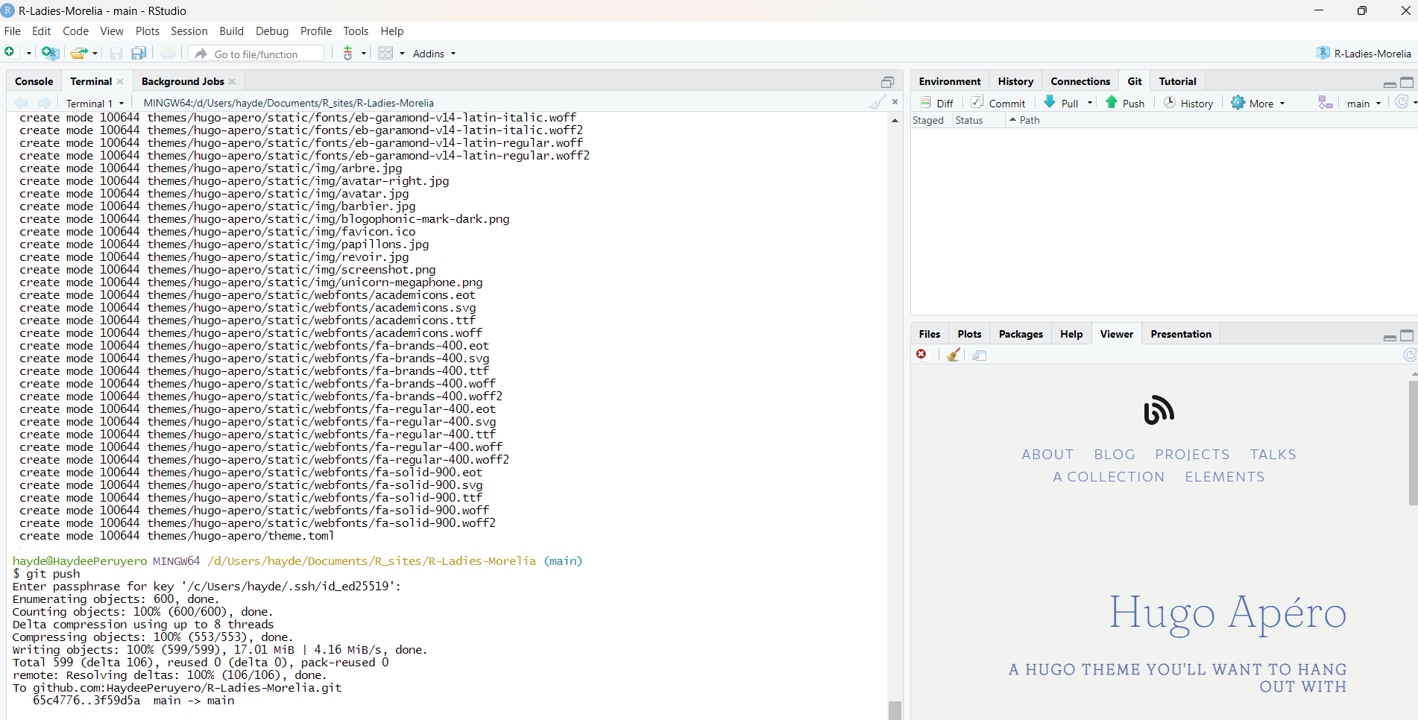
Task: Stop the viewer with red X icon
Action: pyautogui.click(x=921, y=355)
